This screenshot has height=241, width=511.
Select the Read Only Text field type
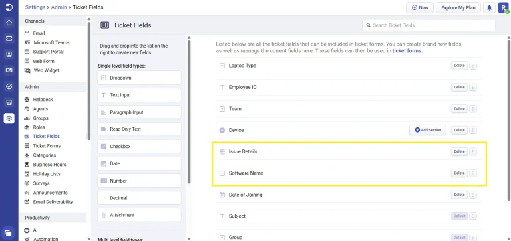pyautogui.click(x=139, y=129)
